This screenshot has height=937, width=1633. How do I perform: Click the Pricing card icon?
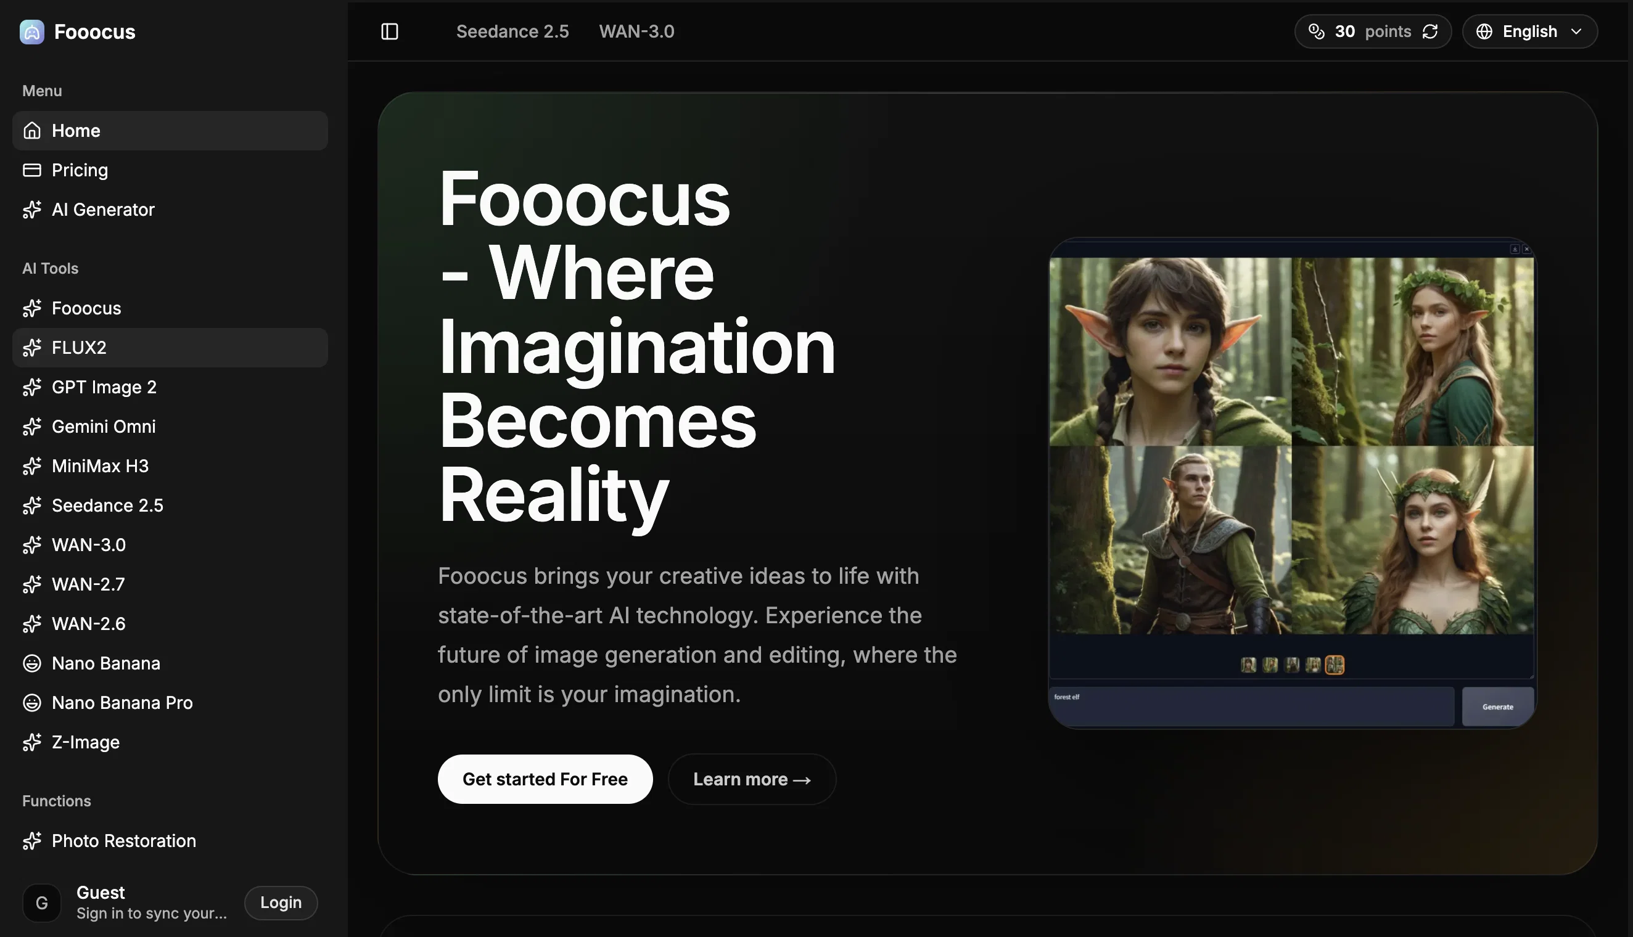(x=31, y=170)
